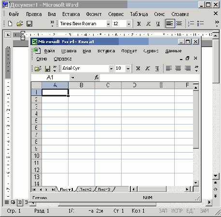Expand Word standard toolbar options chevron
221x217 pixels.
pyautogui.click(x=53, y=24)
